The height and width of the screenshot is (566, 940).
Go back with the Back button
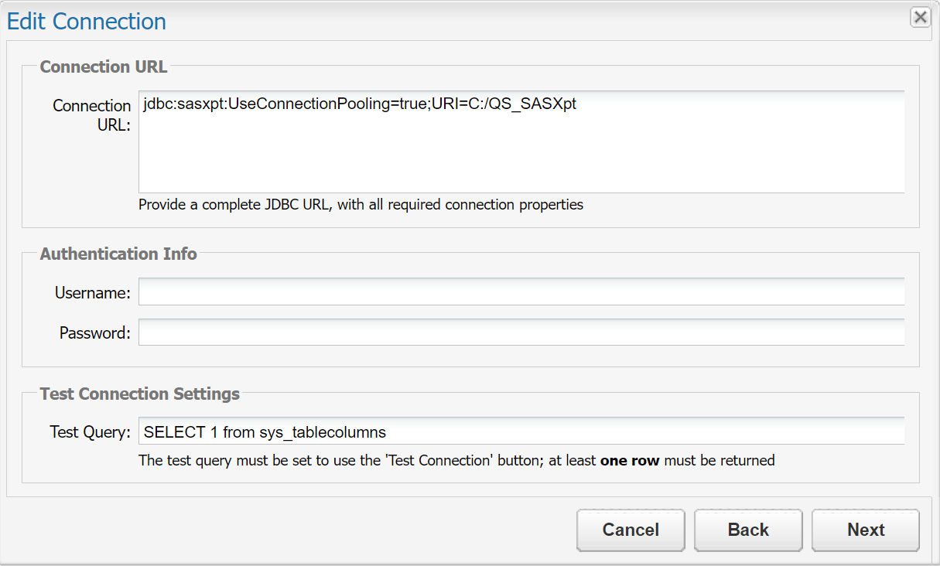[748, 530]
